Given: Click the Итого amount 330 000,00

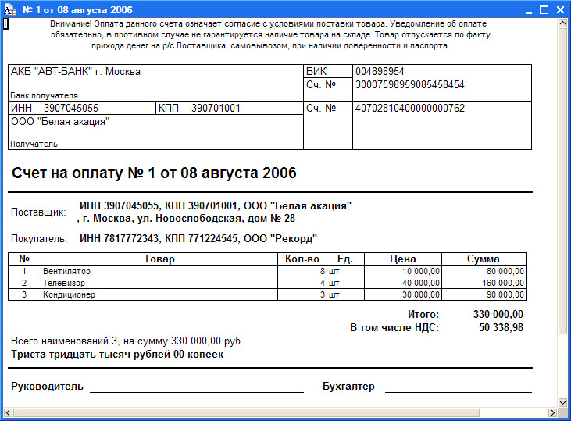Looking at the screenshot, I should pyautogui.click(x=498, y=314).
